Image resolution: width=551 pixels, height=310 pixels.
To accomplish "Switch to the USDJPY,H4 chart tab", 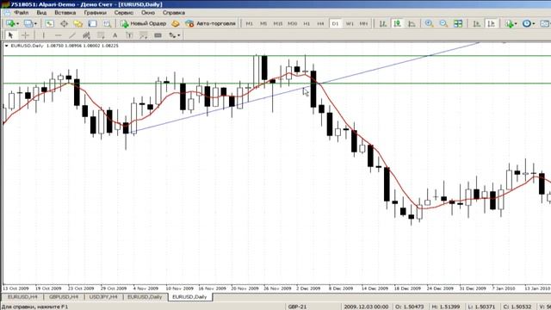I will pyautogui.click(x=103, y=297).
